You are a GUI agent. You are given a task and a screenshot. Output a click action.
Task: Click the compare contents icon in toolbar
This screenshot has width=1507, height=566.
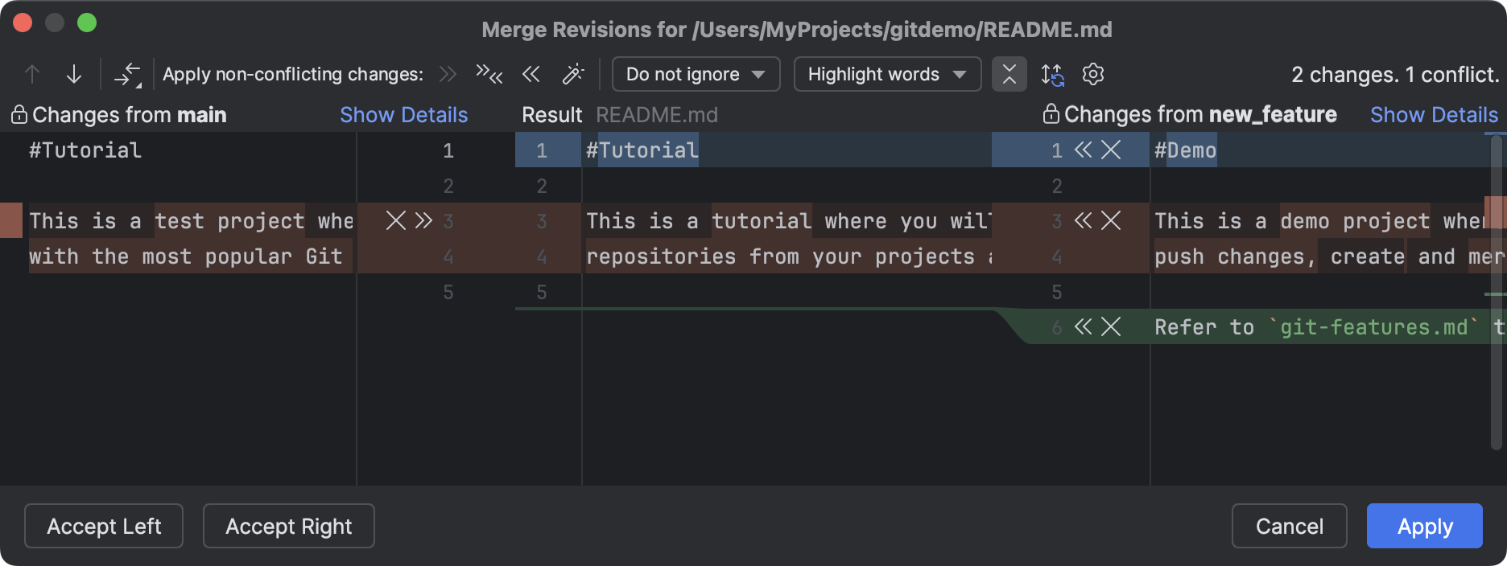[127, 75]
